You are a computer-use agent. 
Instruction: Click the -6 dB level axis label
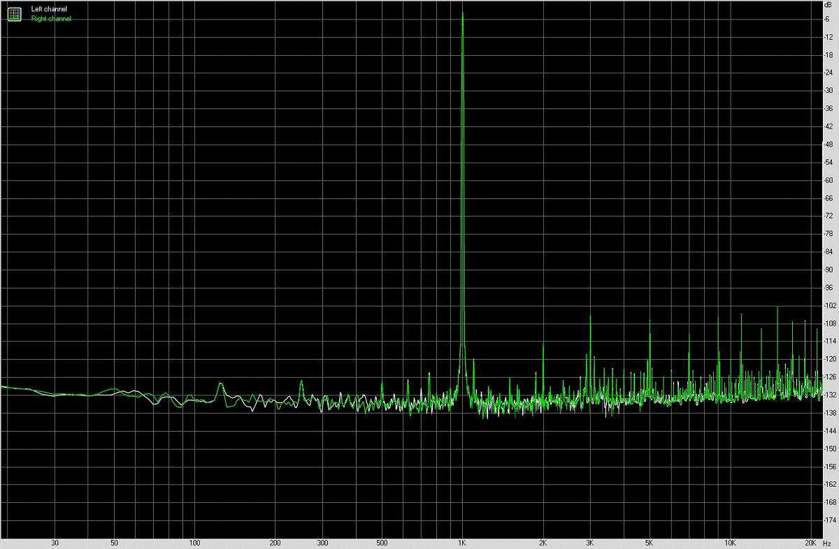coord(830,19)
